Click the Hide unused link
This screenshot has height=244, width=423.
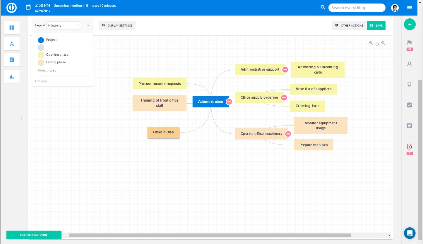47,70
